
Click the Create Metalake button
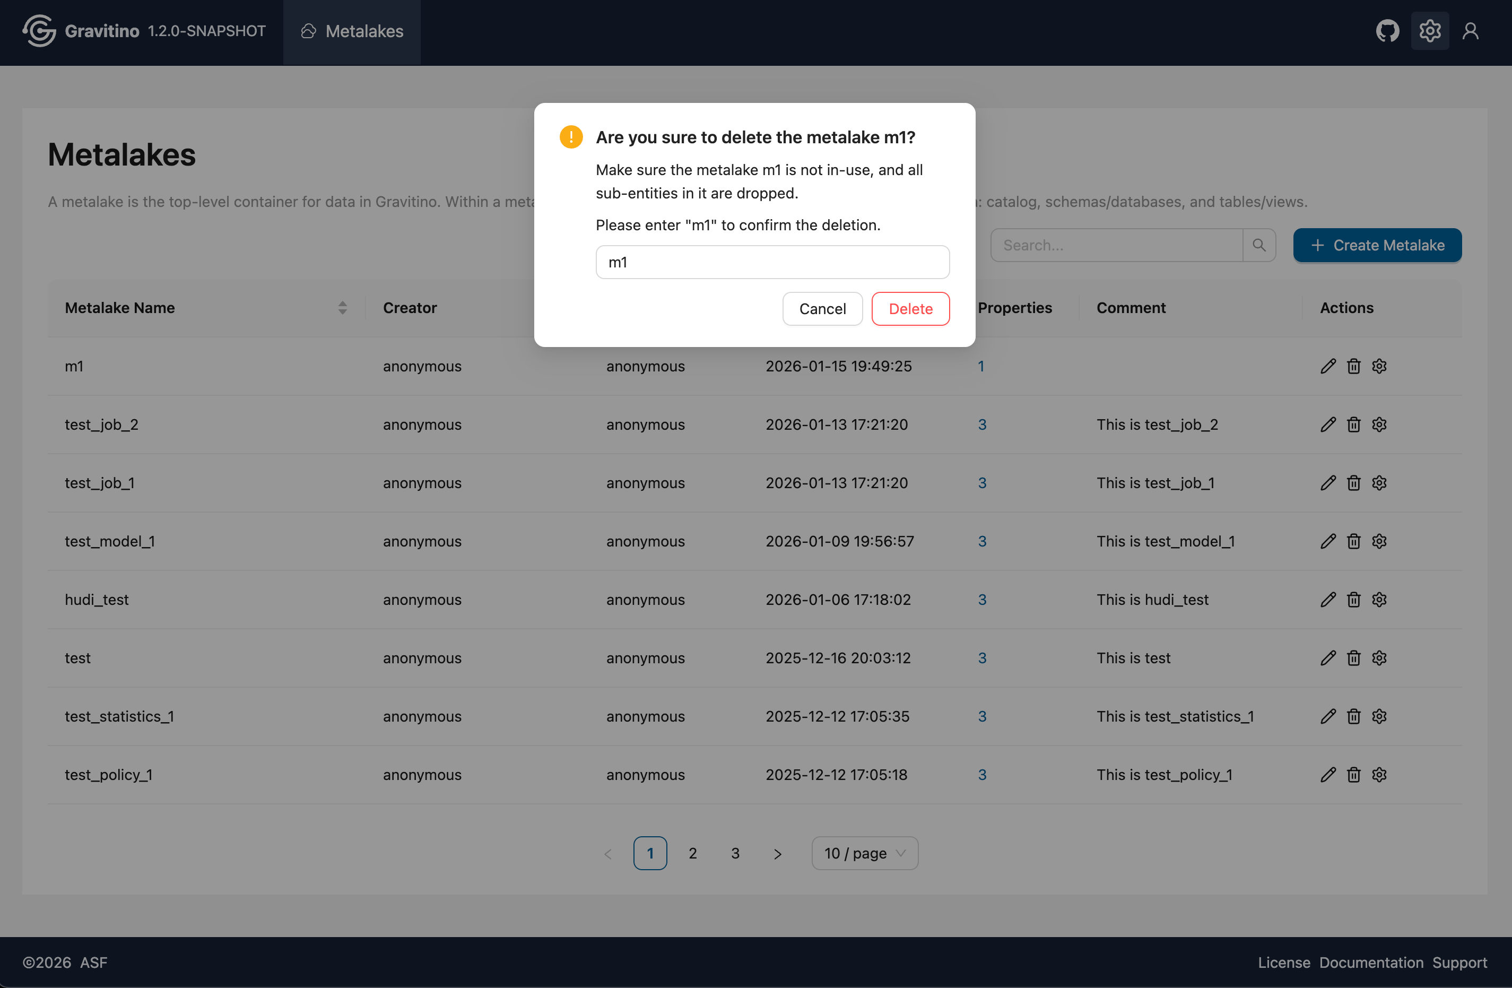click(x=1377, y=245)
